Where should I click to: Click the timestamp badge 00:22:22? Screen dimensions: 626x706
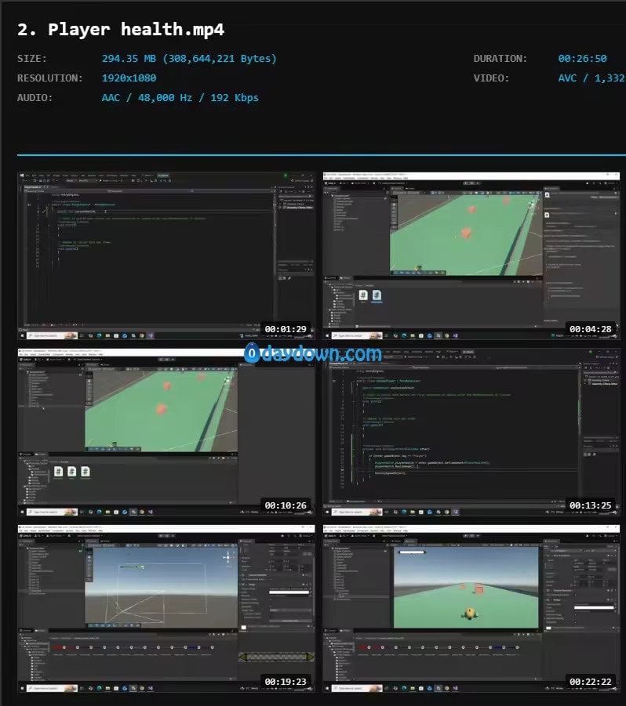pos(591,682)
